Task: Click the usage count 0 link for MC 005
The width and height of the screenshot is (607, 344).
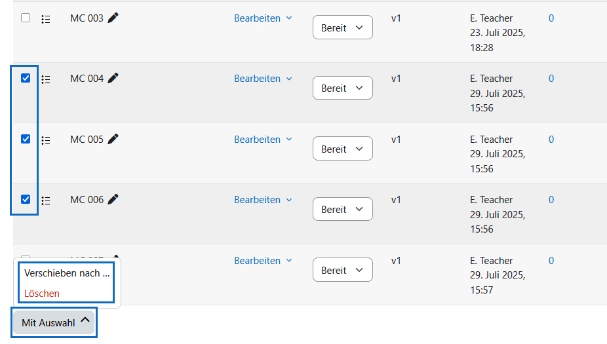Action: (x=551, y=140)
